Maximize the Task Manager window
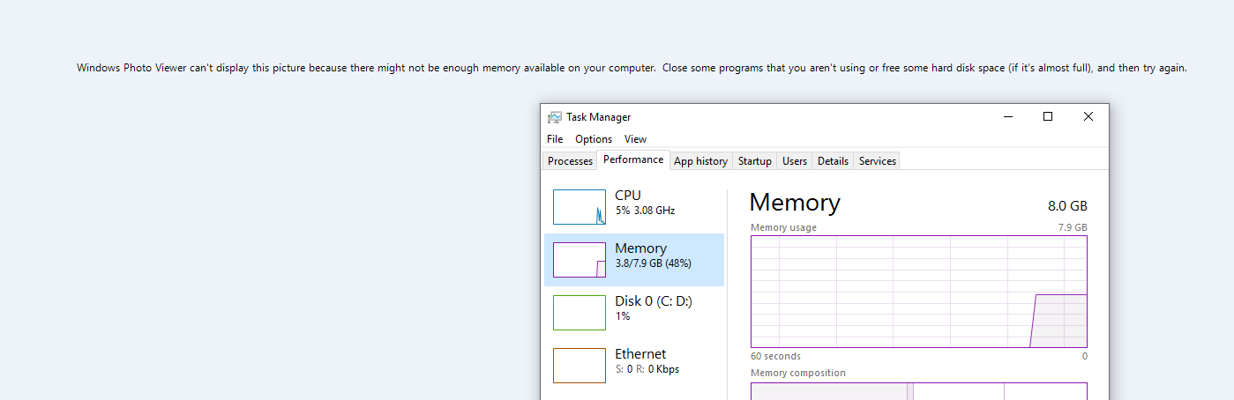1234x400 pixels. (1048, 116)
